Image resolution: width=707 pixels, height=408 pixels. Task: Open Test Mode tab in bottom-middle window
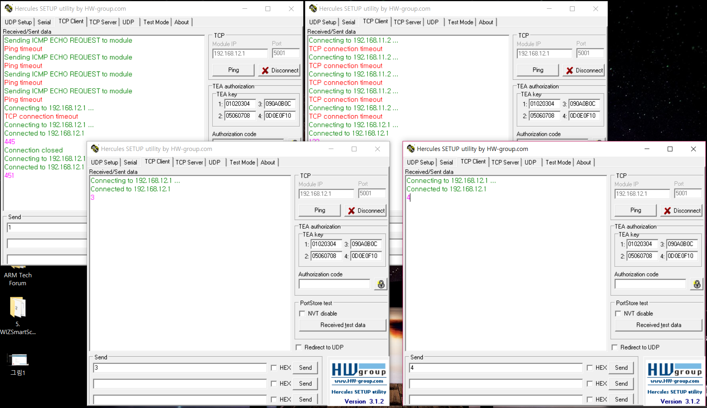pos(242,162)
